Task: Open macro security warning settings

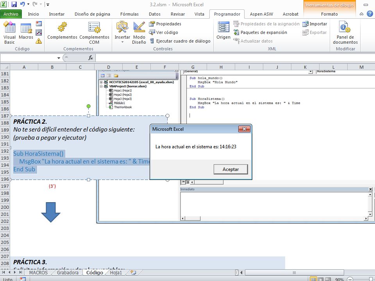Action: (39, 41)
